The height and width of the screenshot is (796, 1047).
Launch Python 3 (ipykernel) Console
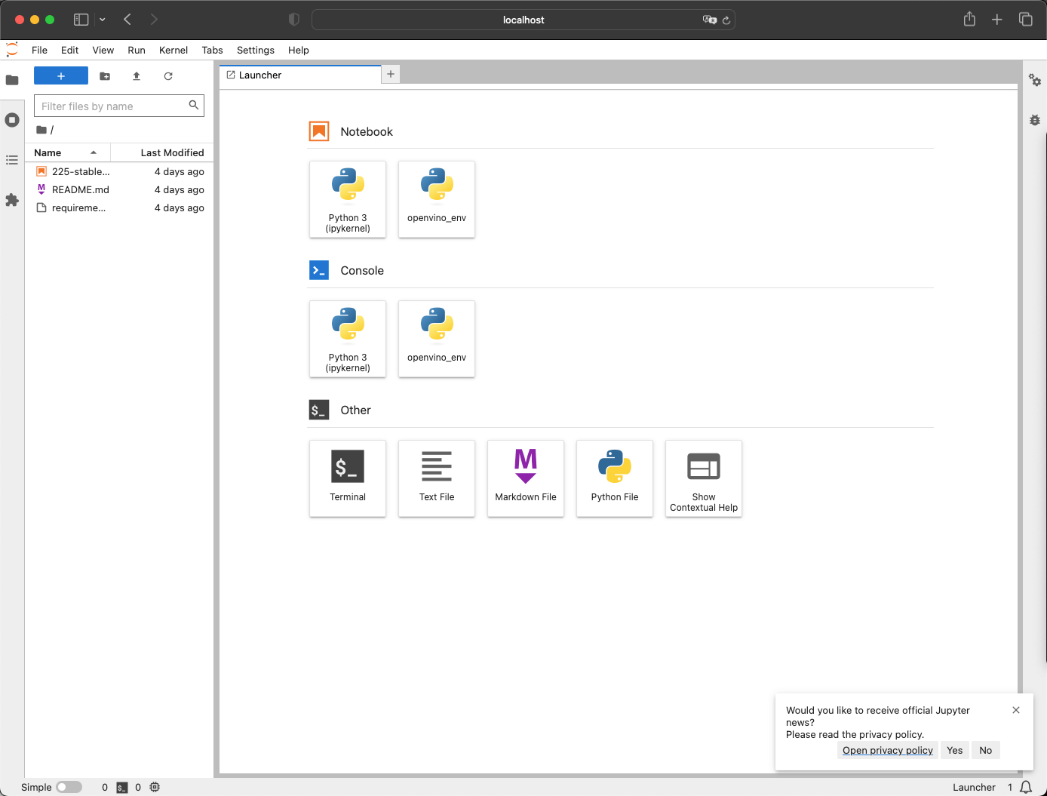[348, 339]
